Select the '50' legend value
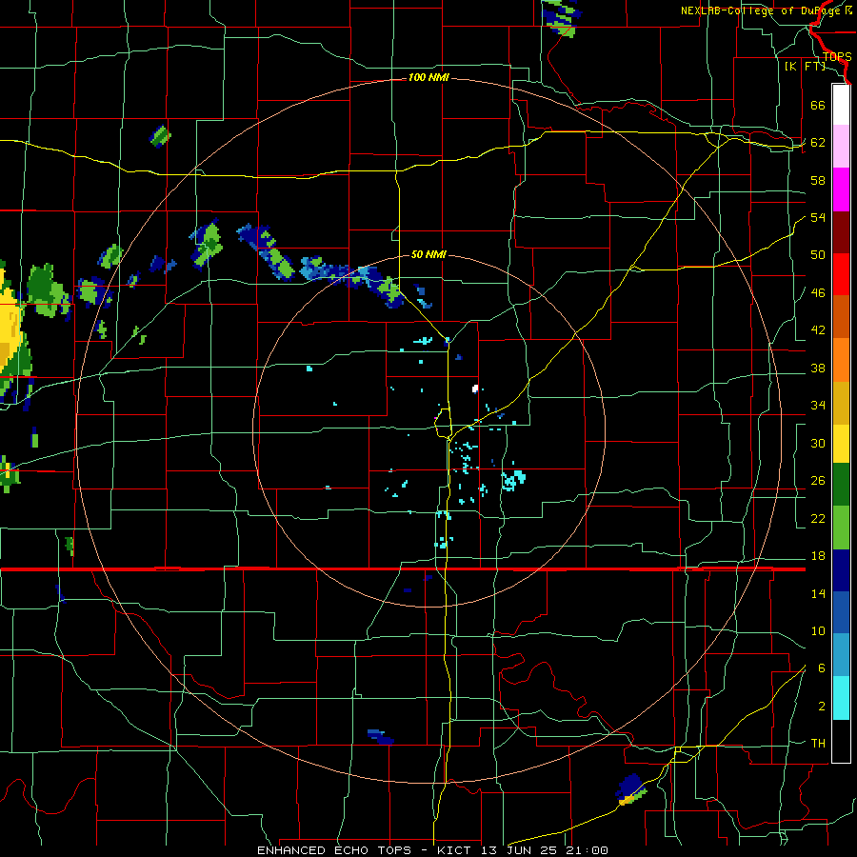 [x=818, y=255]
